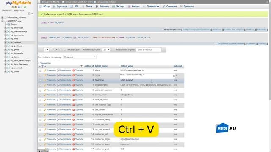
Task: Tick the checkbox for admin_email row
Action: pos(40,95)
